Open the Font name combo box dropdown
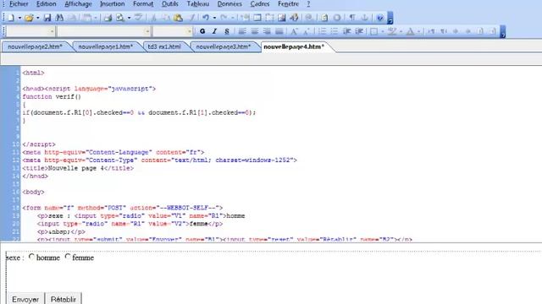 [147, 31]
